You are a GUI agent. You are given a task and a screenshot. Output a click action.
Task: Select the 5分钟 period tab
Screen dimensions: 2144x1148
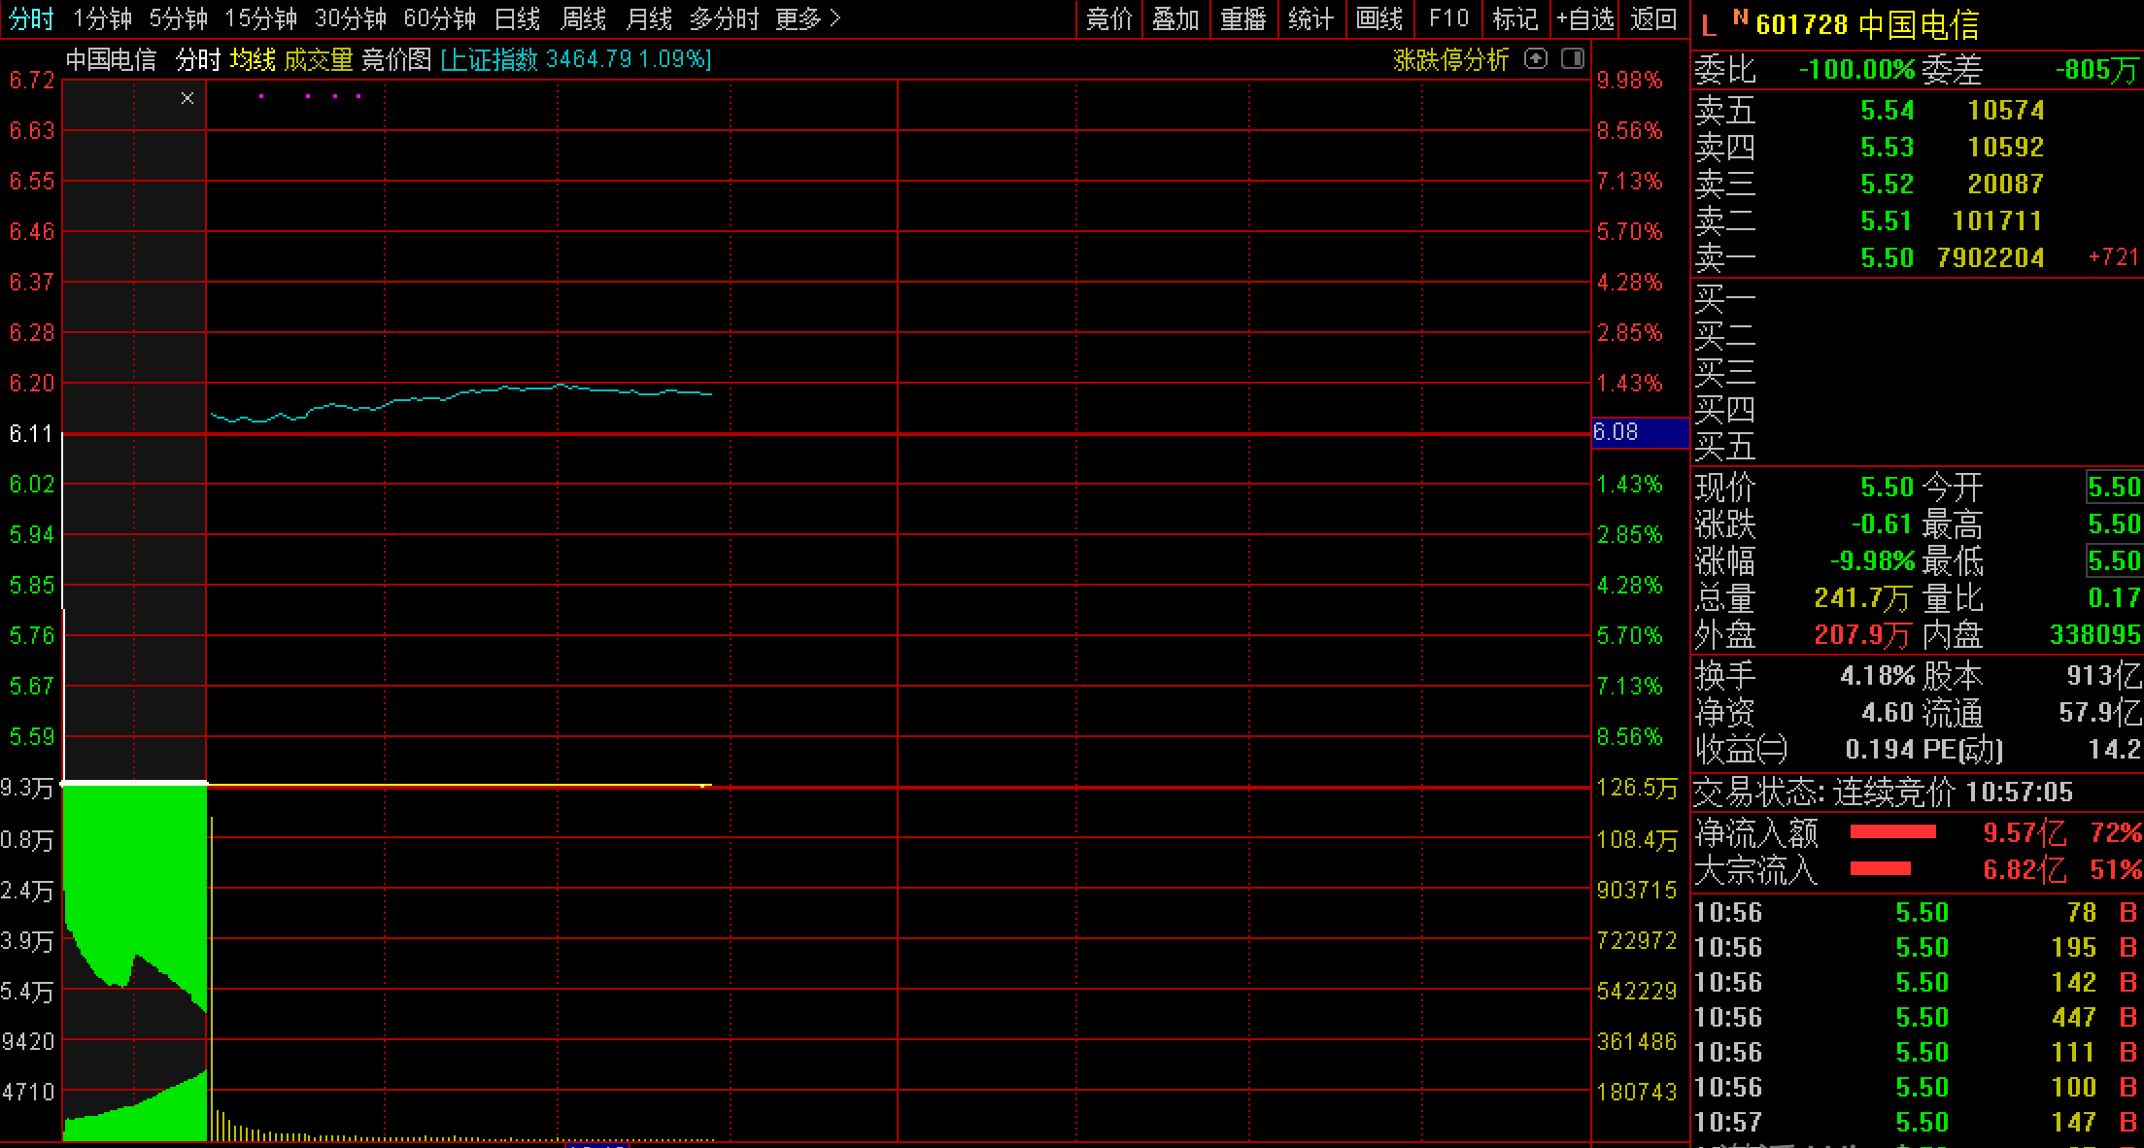[178, 18]
